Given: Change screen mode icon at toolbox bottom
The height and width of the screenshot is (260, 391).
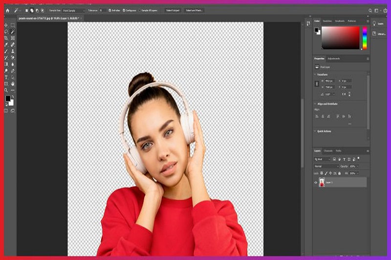Looking at the screenshot, I should (13, 111).
